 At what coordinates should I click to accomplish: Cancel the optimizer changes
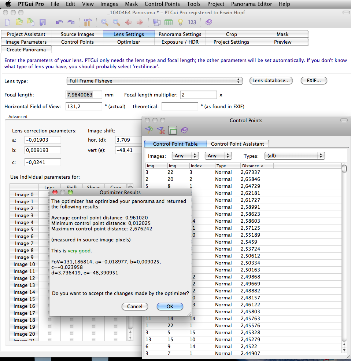[x=135, y=306]
